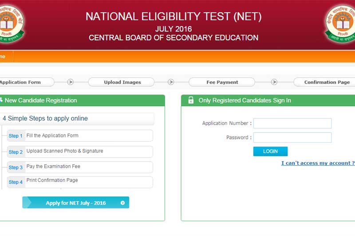This screenshot has width=355, height=236.
Task: Click Apply for NET July - 2016
Action: pos(75,203)
